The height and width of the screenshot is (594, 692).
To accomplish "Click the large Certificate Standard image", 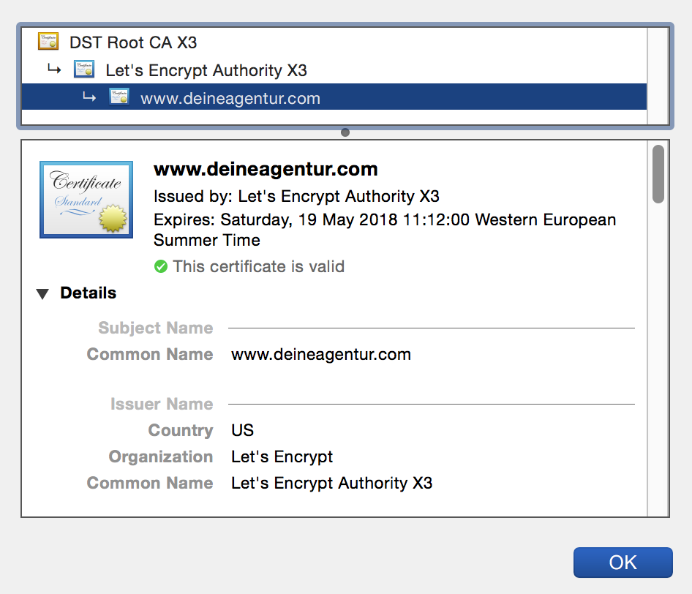I will 86,200.
